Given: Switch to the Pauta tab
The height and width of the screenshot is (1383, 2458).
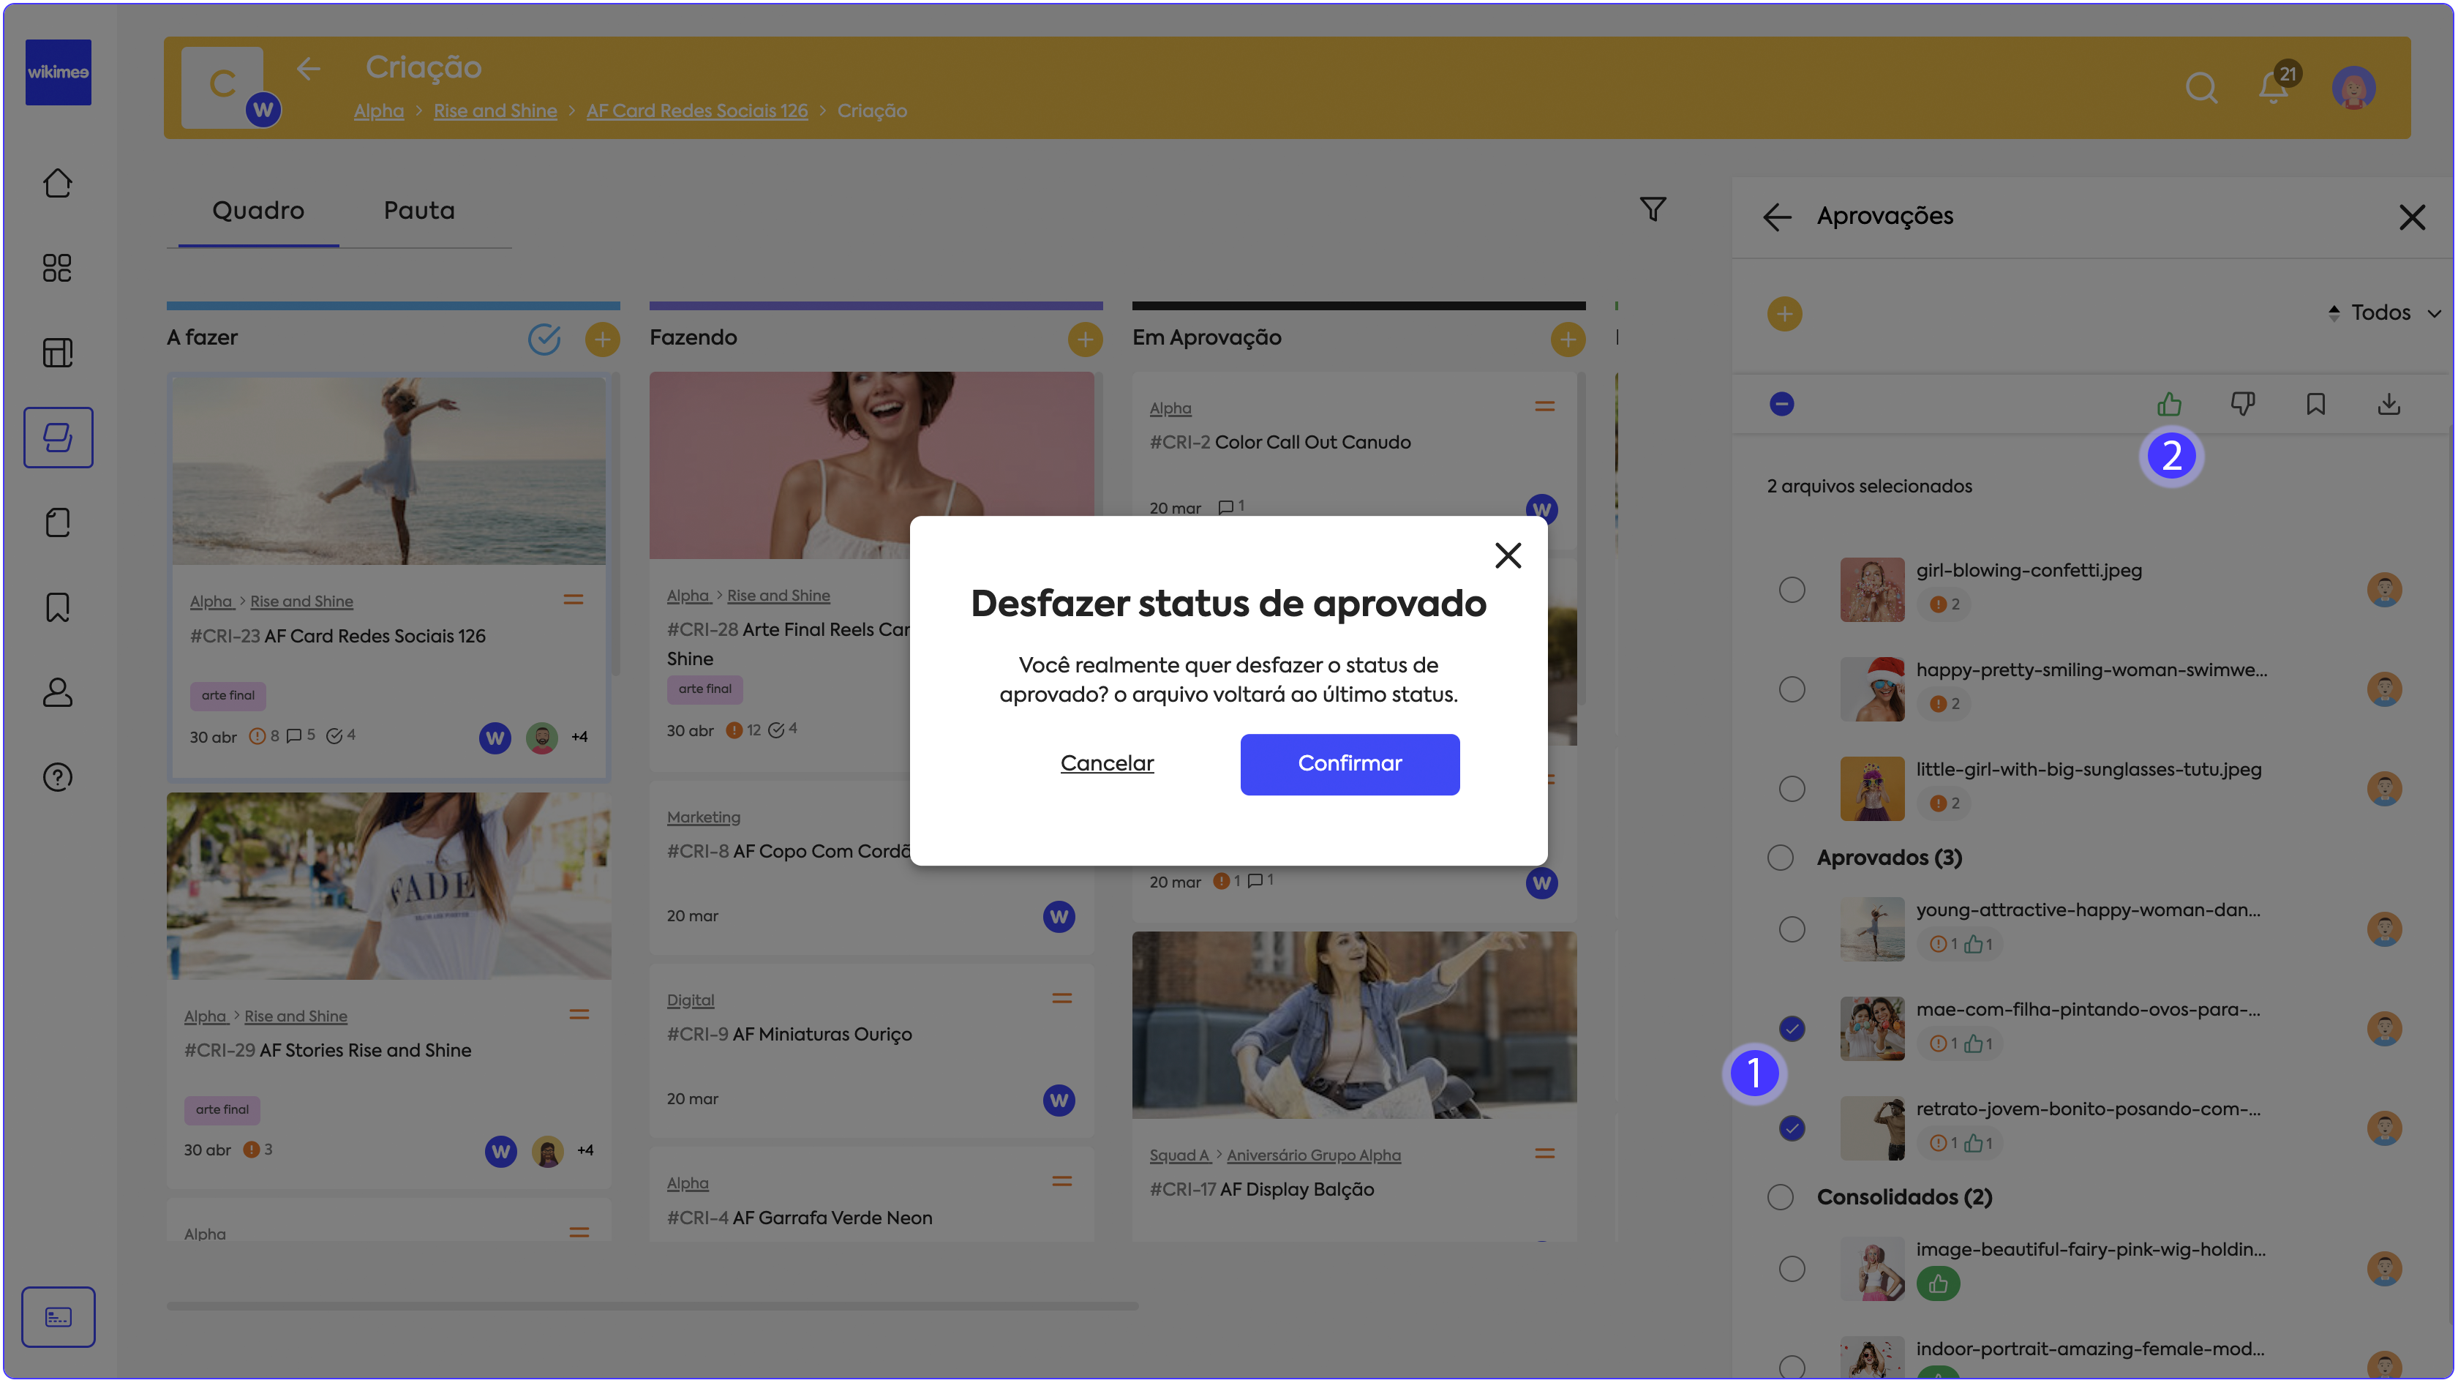Looking at the screenshot, I should click(419, 210).
